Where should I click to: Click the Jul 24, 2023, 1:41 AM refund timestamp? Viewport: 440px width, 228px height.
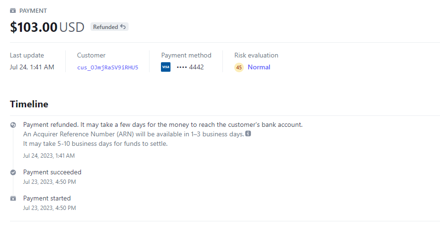pyautogui.click(x=49, y=155)
